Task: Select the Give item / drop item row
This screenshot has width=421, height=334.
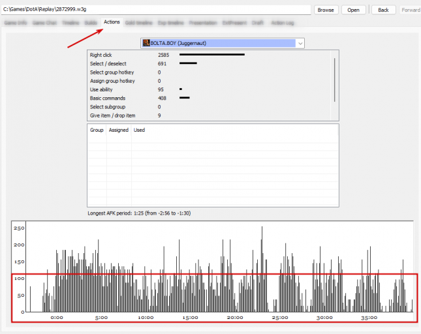Action: point(209,115)
